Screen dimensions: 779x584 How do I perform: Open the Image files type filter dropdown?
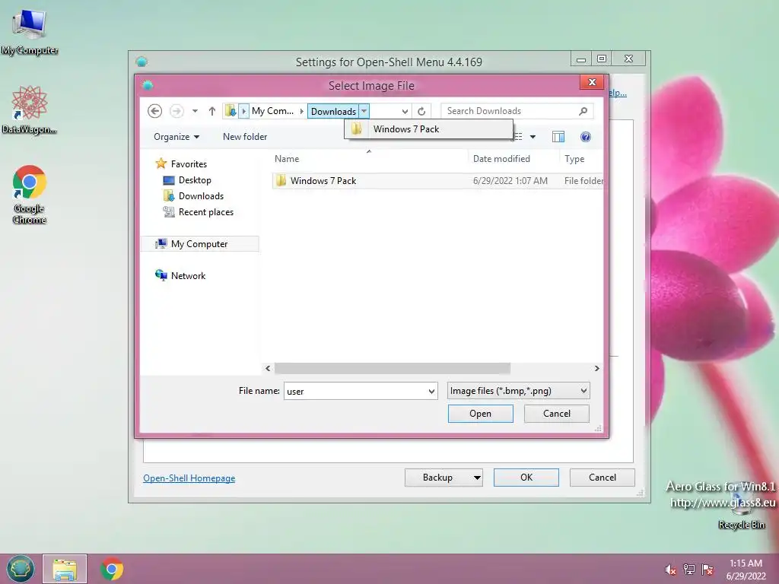pyautogui.click(x=518, y=391)
